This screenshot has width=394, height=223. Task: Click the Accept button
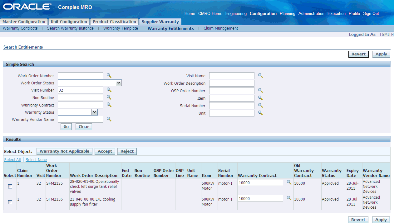[105, 151]
